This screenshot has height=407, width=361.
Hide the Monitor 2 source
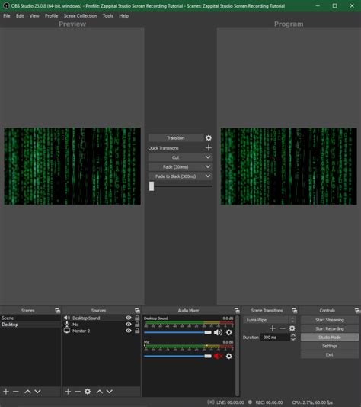click(129, 331)
